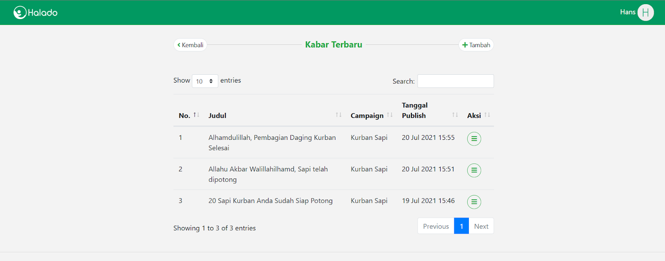The width and height of the screenshot is (665, 261).
Task: Focus the Search input field
Action: point(456,81)
